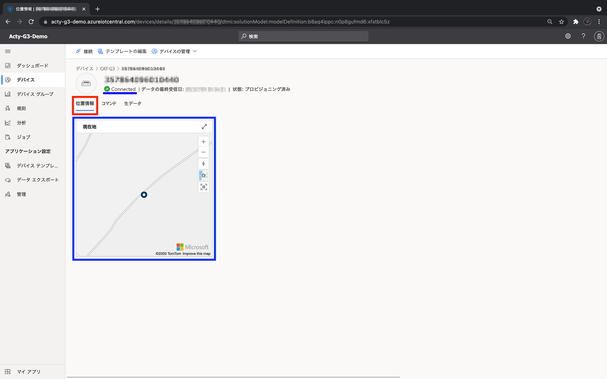Bookmark this page with the star icon
Image resolution: width=607 pixels, height=379 pixels.
pos(561,22)
